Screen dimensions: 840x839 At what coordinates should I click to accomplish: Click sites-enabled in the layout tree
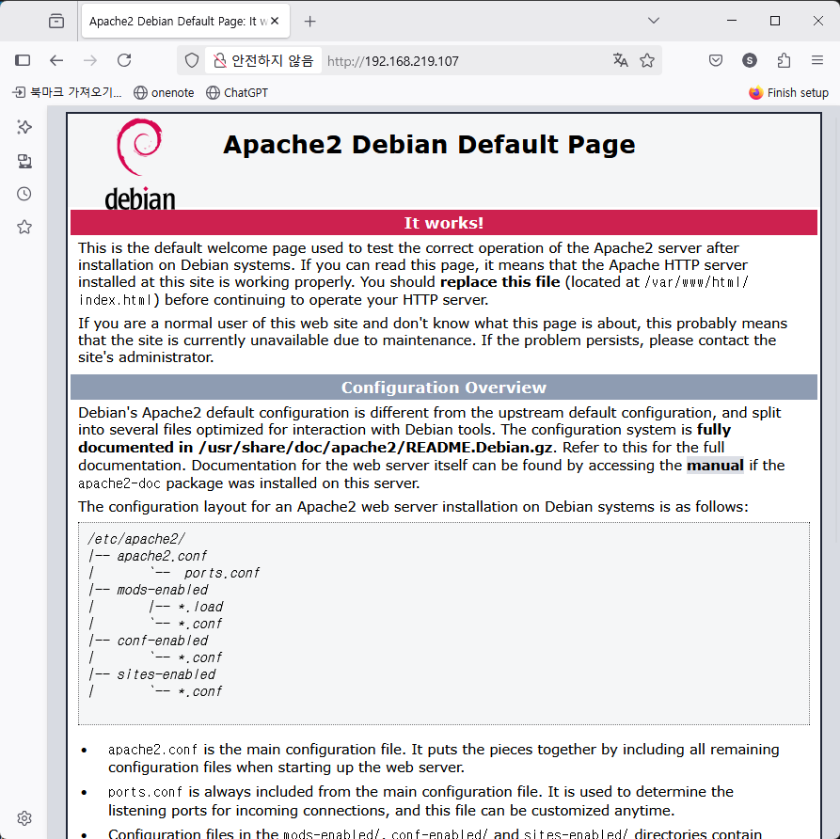click(166, 674)
